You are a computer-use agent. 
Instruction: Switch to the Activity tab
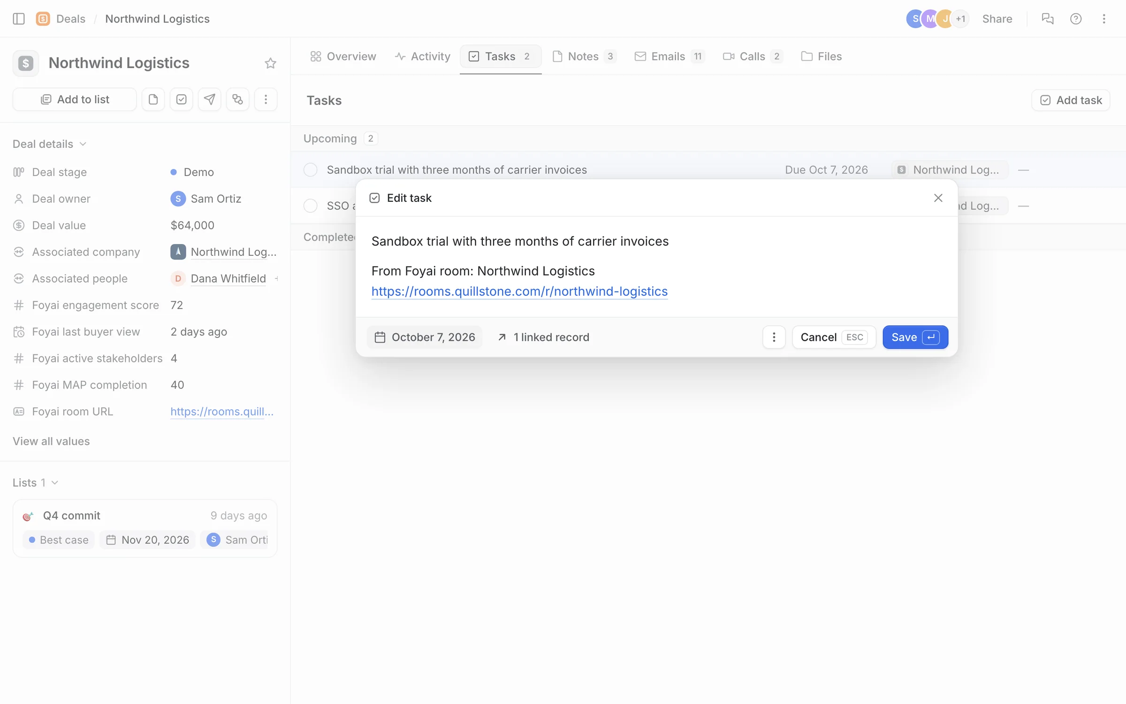coord(422,56)
